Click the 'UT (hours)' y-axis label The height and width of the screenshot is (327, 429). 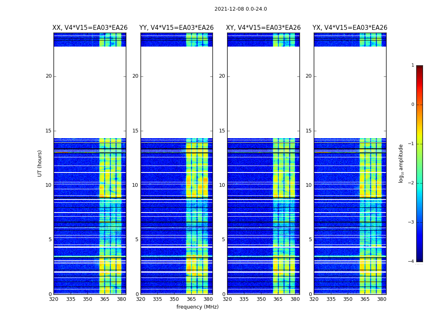coord(40,163)
